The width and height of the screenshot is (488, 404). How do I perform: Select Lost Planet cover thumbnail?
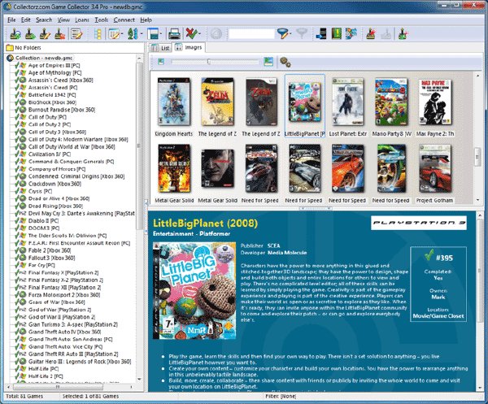click(347, 102)
